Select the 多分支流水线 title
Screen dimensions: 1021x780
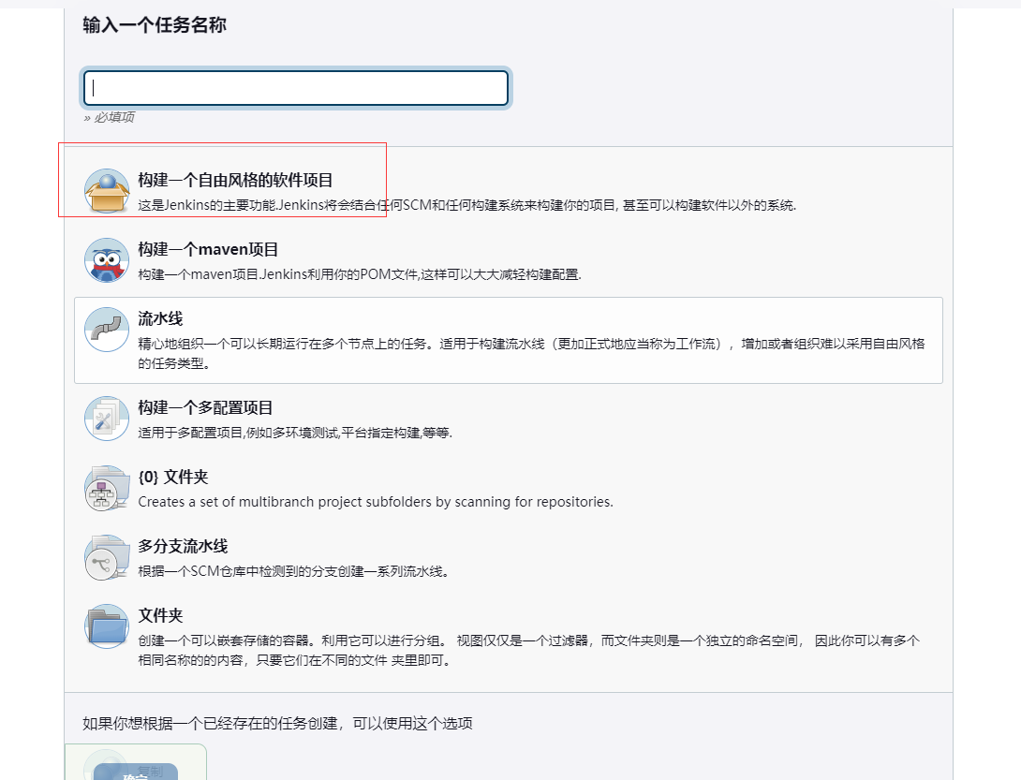click(x=183, y=546)
